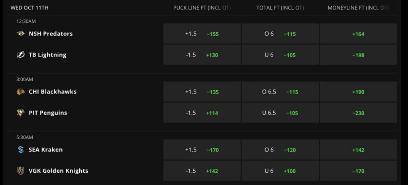Select Kraken +1.5 puck line at -170
The width and height of the screenshot is (408, 185).
click(x=202, y=150)
